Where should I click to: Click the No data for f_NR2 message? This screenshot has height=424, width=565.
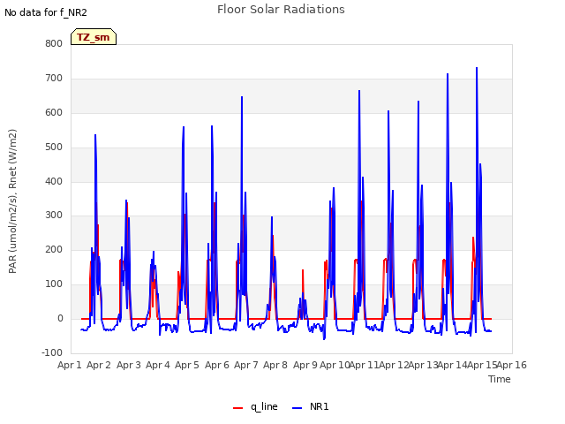[x=46, y=12]
